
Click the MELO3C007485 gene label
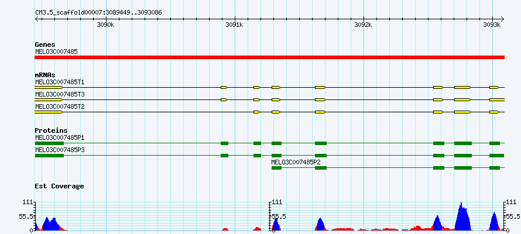click(56, 51)
